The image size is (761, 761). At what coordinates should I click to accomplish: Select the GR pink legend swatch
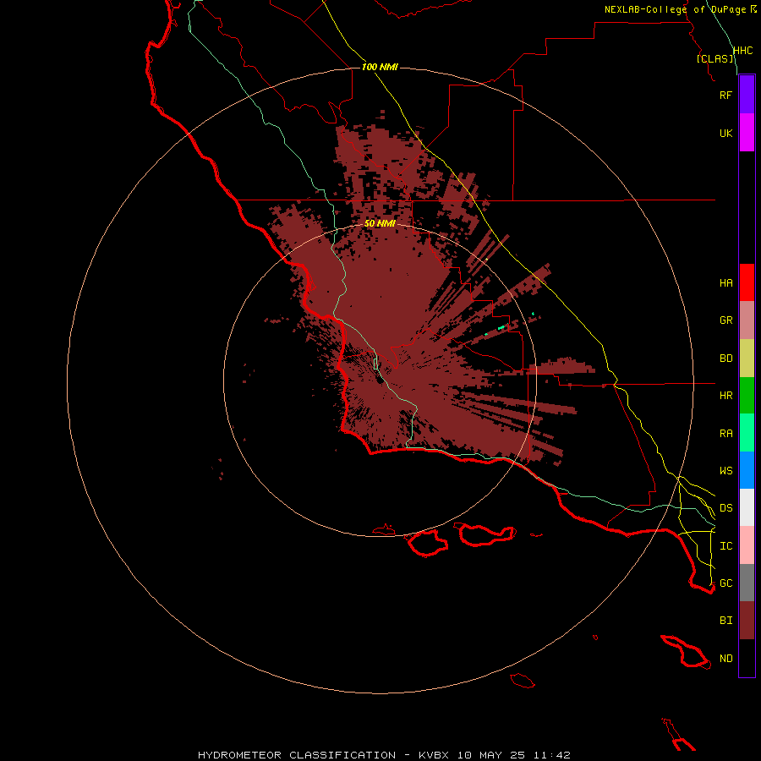[x=747, y=320]
